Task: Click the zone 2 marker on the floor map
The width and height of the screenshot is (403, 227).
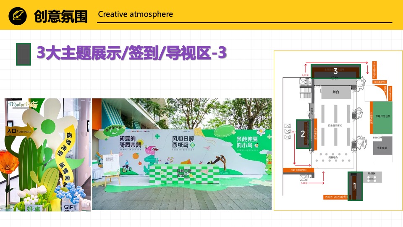Action: click(303, 134)
